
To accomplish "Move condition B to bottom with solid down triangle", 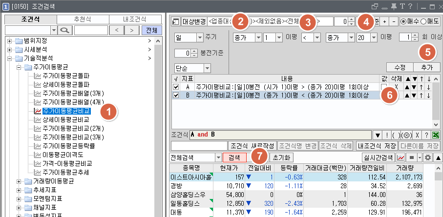I will [414, 96].
